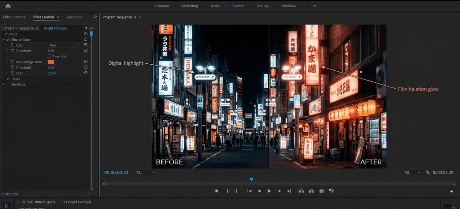Set the Mark In point
Viewport: 460px width, 209px height.
click(x=227, y=191)
